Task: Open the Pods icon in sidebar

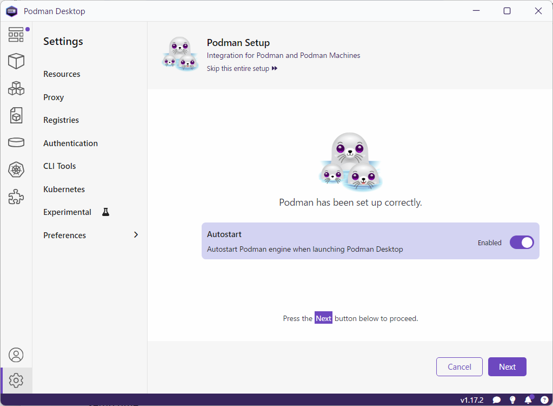Action: (x=16, y=88)
